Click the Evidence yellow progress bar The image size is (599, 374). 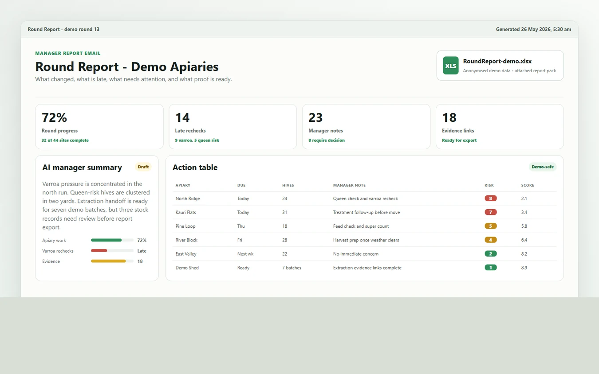click(x=108, y=261)
